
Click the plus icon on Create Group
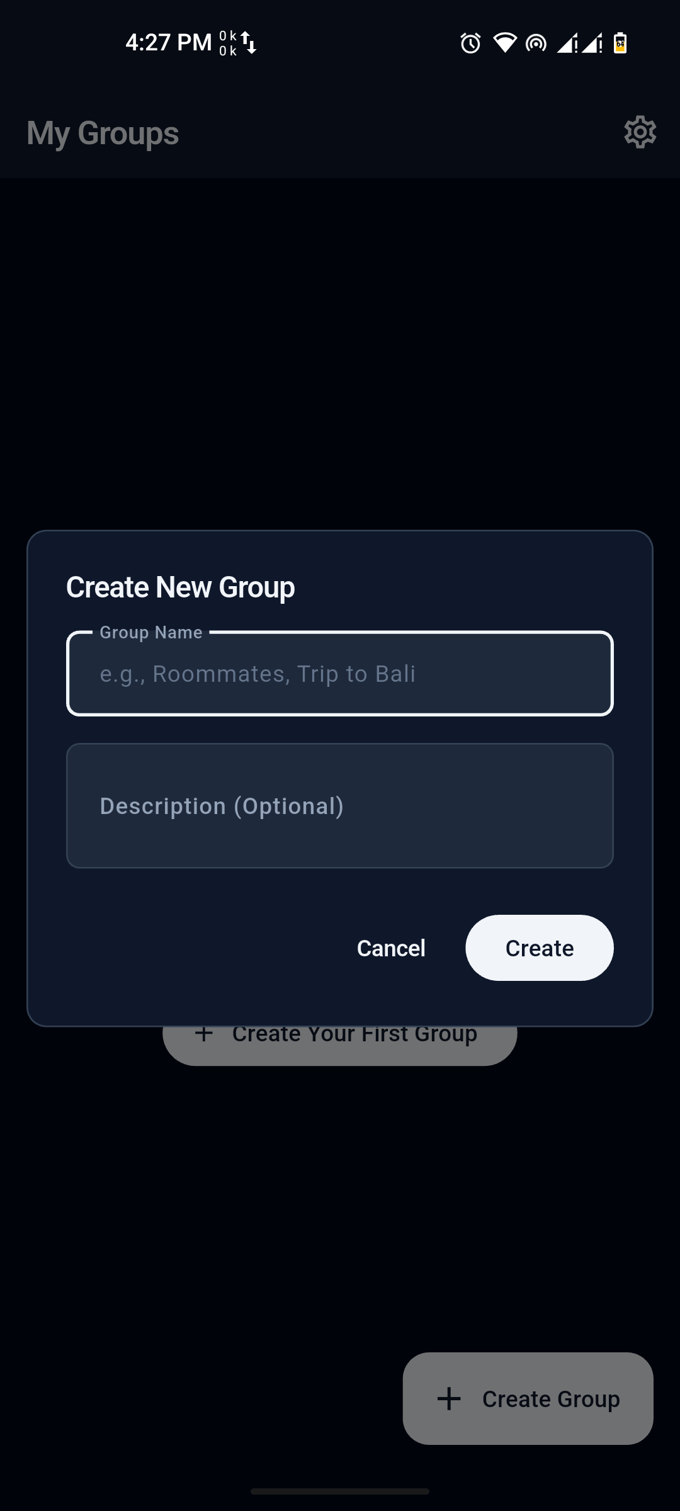pos(449,1399)
